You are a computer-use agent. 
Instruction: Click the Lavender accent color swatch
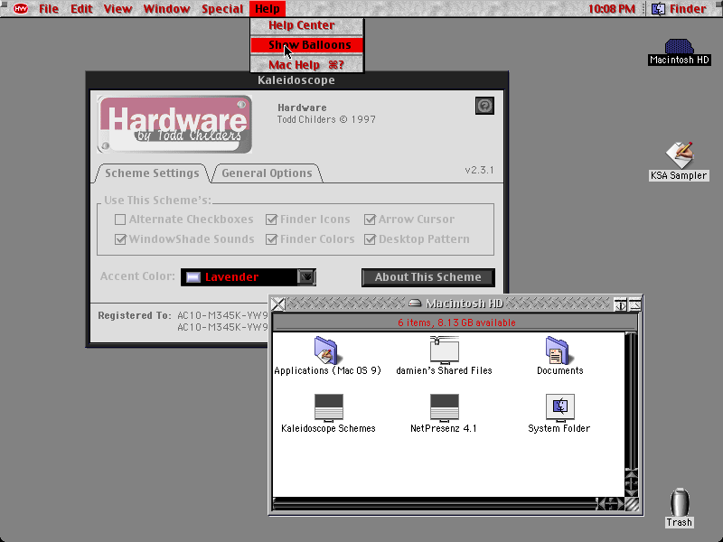click(193, 277)
